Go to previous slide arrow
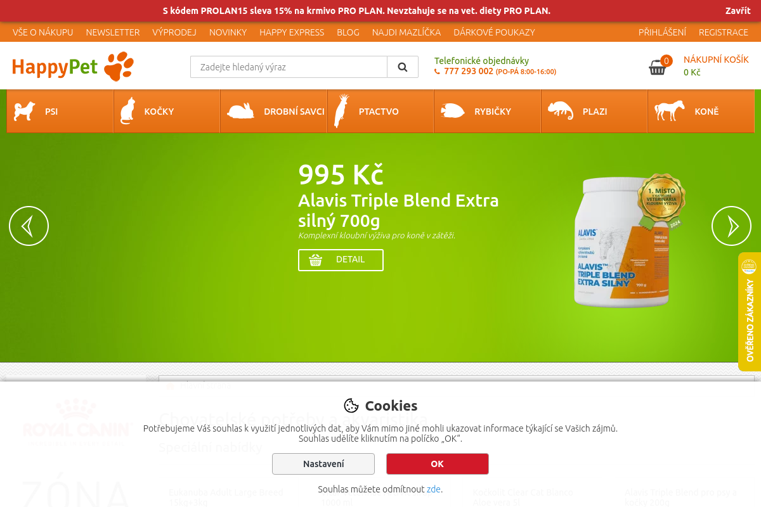 click(29, 226)
